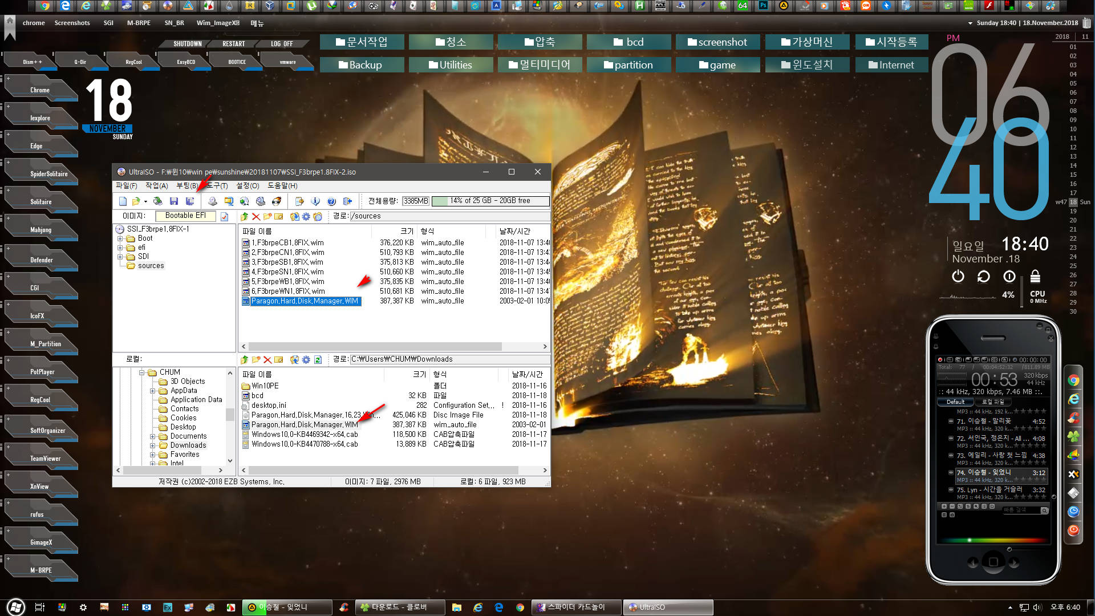
Task: Click the SHUTDOWN button on desktop
Action: coord(188,44)
